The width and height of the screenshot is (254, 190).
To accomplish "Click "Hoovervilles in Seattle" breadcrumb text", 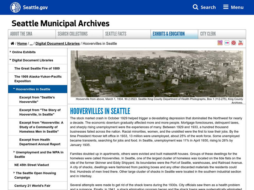I will point(100,43).
